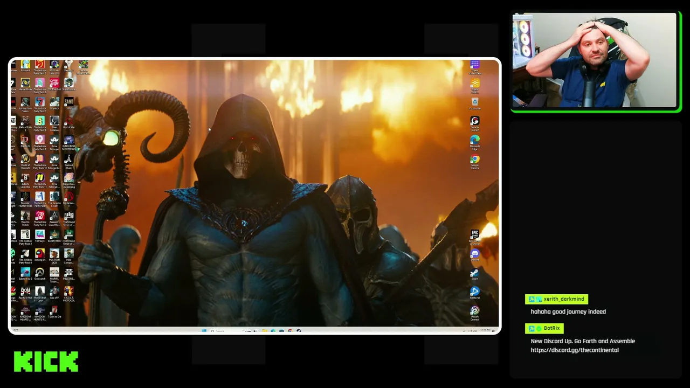Open the Ubisoft Connect shortcut

click(475, 313)
